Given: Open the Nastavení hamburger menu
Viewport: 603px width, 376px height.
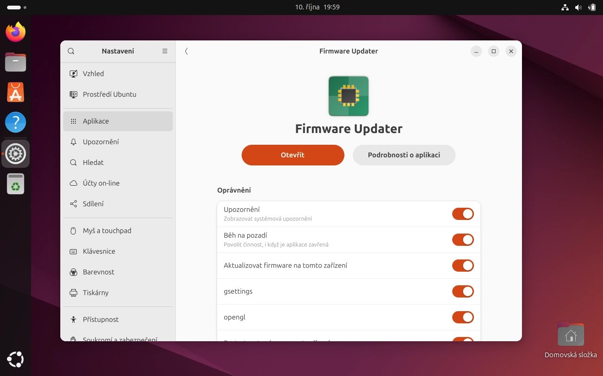Looking at the screenshot, I should tap(165, 51).
